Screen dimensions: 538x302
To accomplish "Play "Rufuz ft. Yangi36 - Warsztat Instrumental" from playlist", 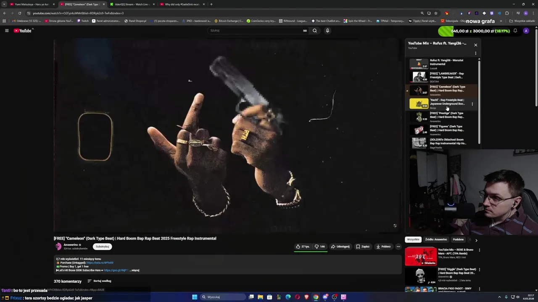I will (x=443, y=64).
